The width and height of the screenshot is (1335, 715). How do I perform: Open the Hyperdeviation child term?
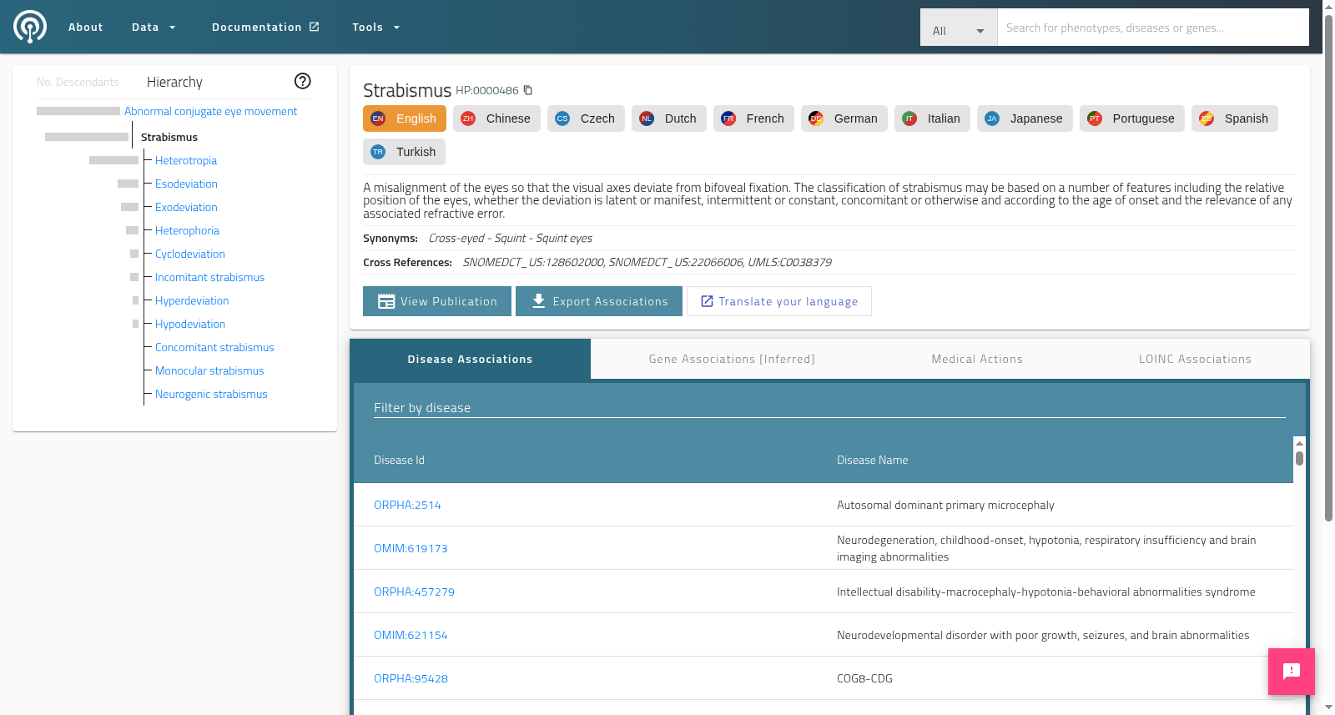[x=192, y=300]
